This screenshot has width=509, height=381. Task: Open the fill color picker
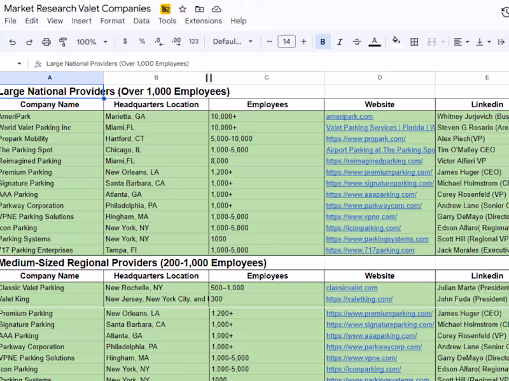[x=396, y=42]
